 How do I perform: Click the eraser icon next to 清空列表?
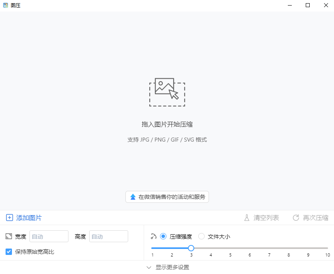click(247, 218)
